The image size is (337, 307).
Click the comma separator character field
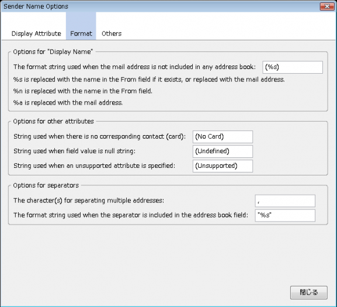pyautogui.click(x=285, y=201)
